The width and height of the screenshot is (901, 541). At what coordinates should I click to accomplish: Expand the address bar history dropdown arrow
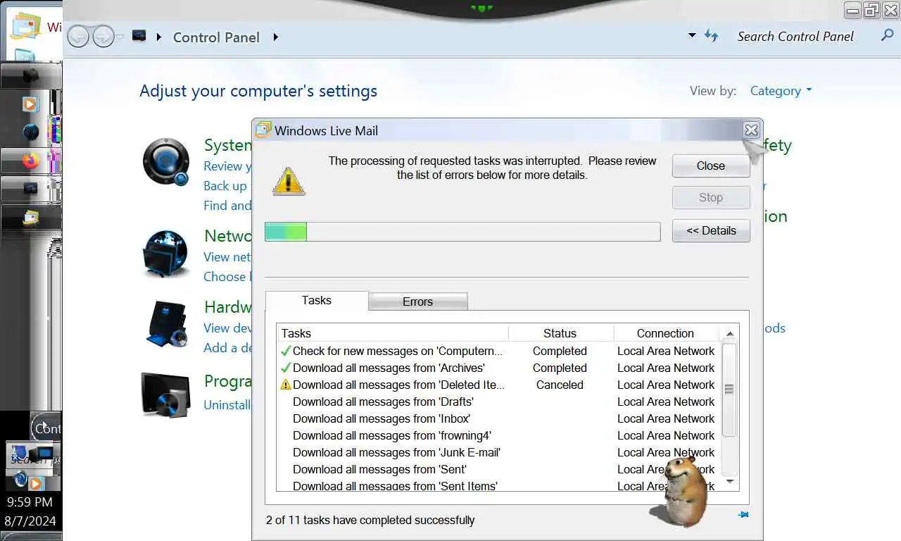pos(692,35)
